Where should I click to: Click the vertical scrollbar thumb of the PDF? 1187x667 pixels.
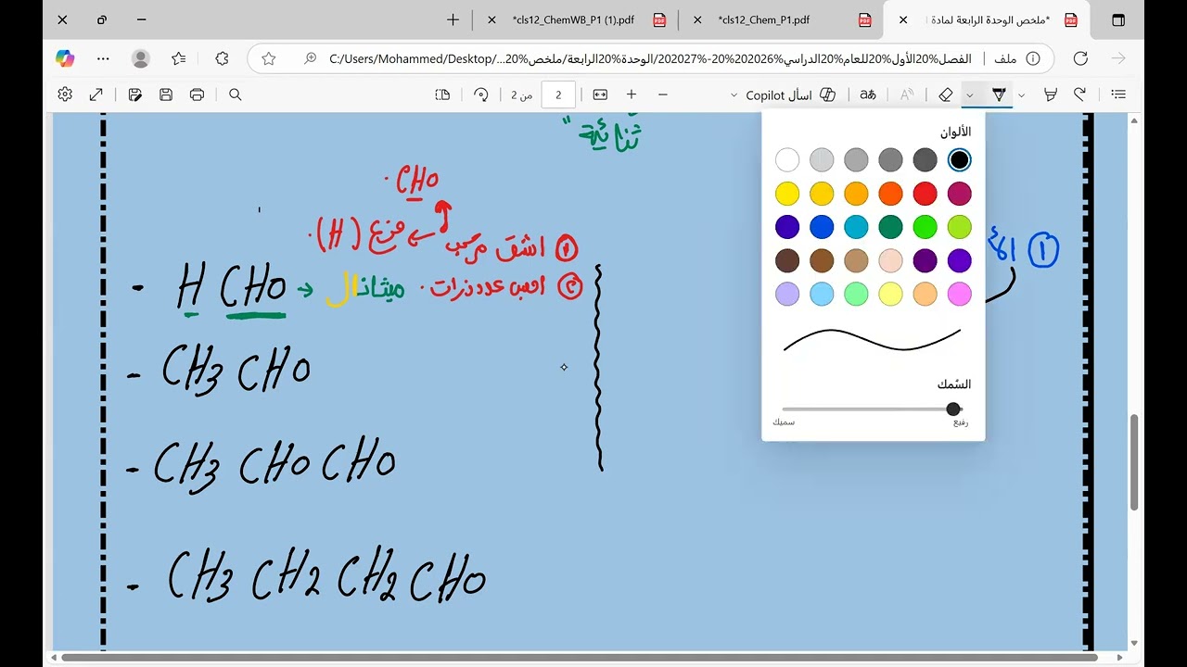(x=1133, y=461)
